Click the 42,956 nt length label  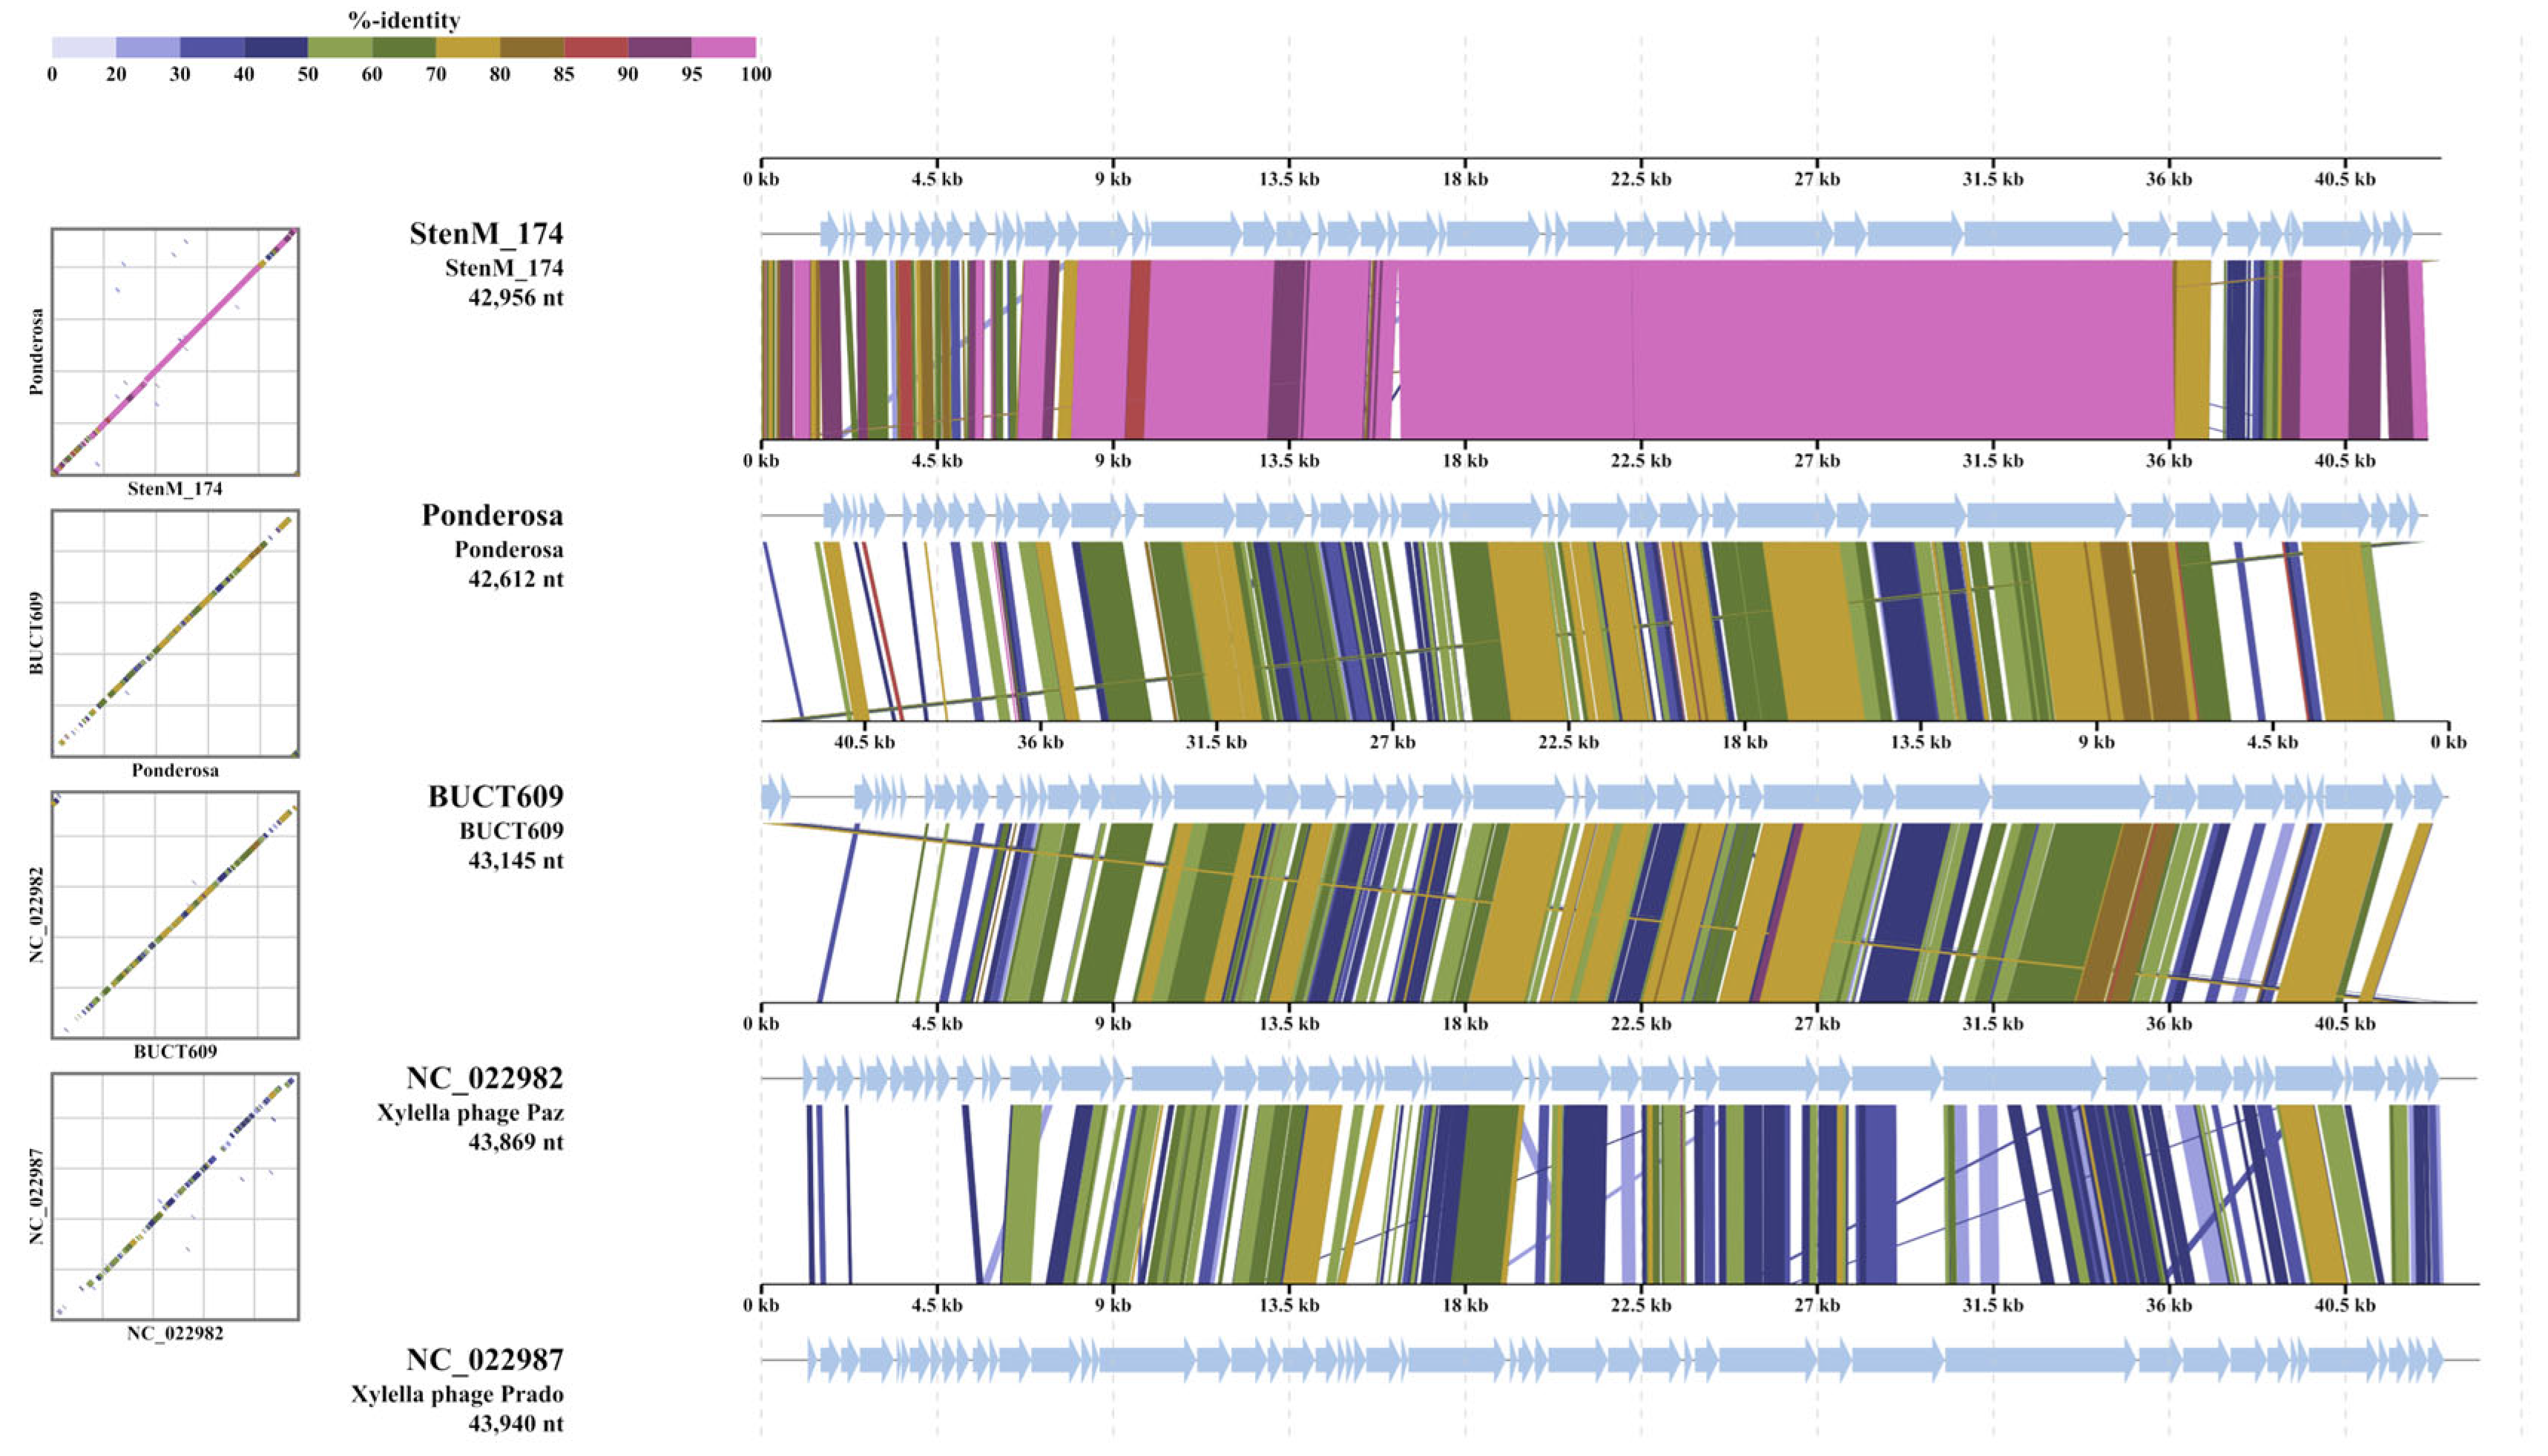click(x=515, y=297)
